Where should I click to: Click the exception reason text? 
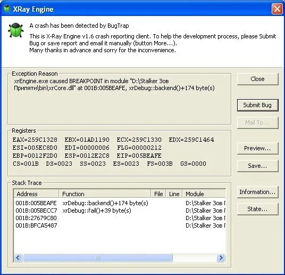pos(114,85)
